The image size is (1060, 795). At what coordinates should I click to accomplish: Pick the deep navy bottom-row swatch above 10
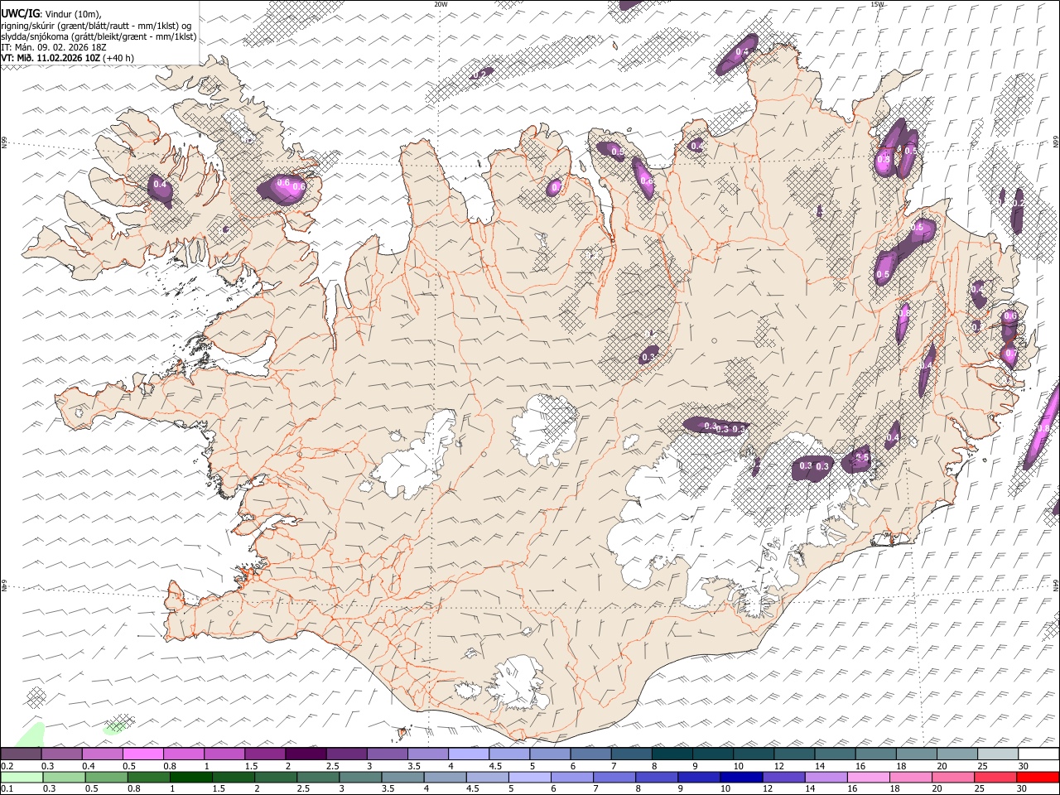pos(740,777)
